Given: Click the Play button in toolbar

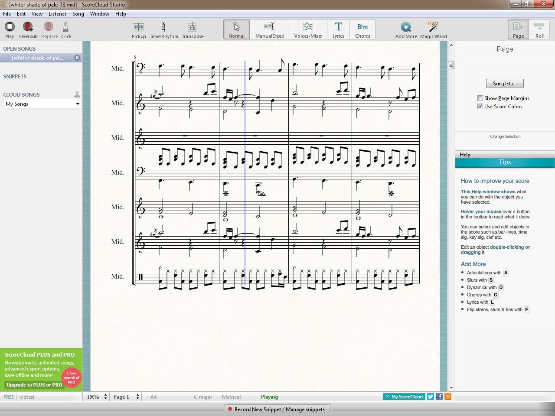Looking at the screenshot, I should coord(10,29).
